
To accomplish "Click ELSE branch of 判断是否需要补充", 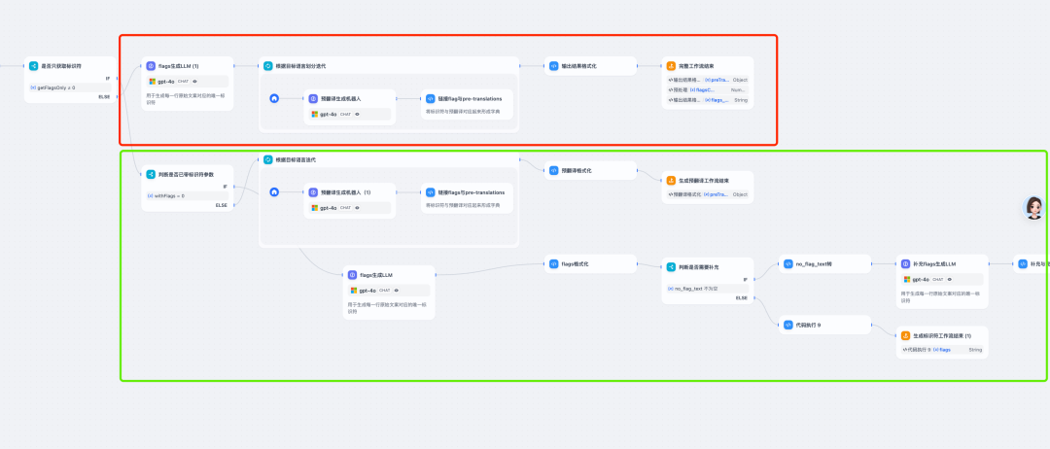I will coord(742,297).
